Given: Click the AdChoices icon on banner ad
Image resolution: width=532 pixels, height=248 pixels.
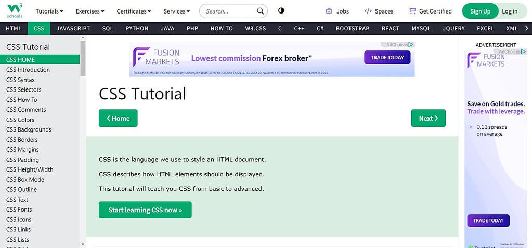Looking at the screenshot, I should coord(411,44).
